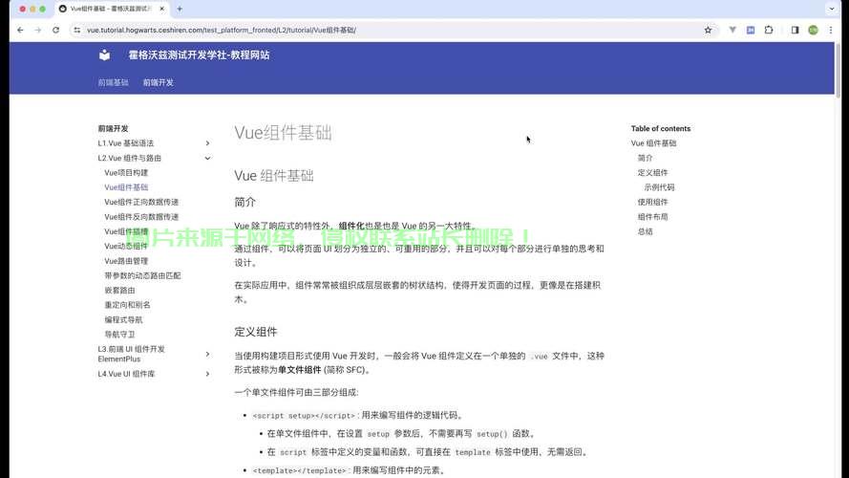Expand the L4.Vue UI 组件库 section
This screenshot has height=478, width=849.
coord(207,374)
